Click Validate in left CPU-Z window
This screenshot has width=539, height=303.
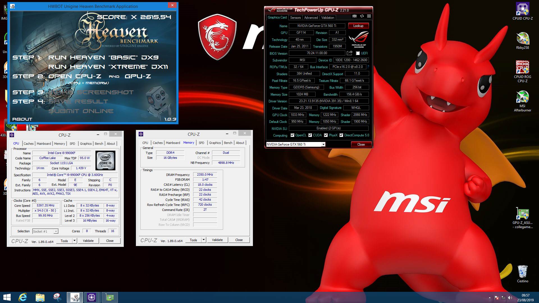coord(88,241)
